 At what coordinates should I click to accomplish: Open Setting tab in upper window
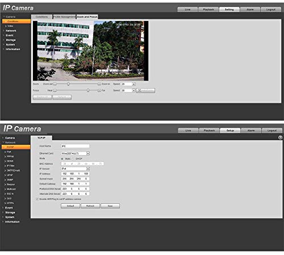tap(229, 9)
